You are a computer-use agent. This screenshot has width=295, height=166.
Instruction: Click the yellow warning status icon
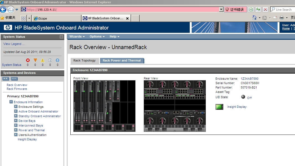(43, 60)
